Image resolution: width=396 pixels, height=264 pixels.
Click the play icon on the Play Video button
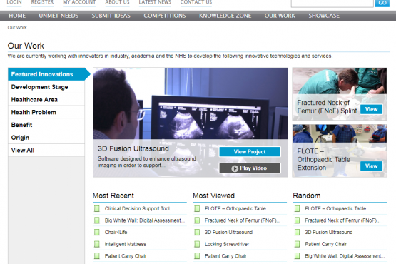(235, 168)
